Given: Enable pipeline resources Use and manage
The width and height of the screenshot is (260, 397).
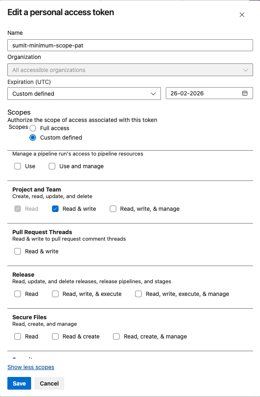Looking at the screenshot, I should (52, 166).
